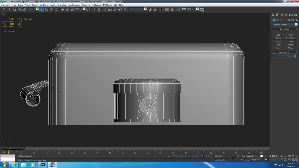Toggle the selection lock padlock
Image resolution: width=299 pixels, height=168 pixels.
[x=169, y=156]
